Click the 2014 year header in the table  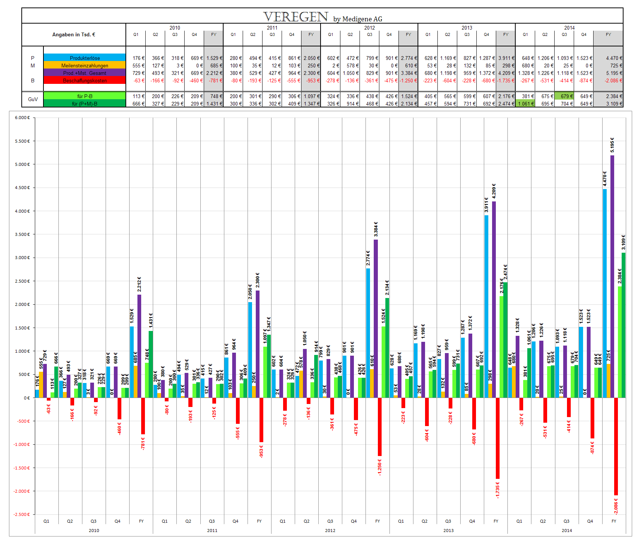(570, 28)
